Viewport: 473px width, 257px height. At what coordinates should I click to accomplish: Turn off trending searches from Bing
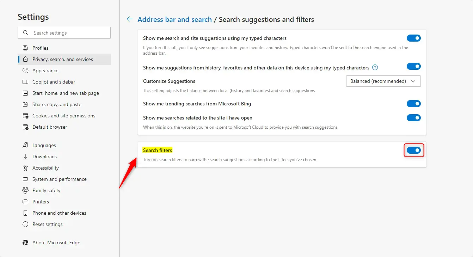[x=413, y=104]
